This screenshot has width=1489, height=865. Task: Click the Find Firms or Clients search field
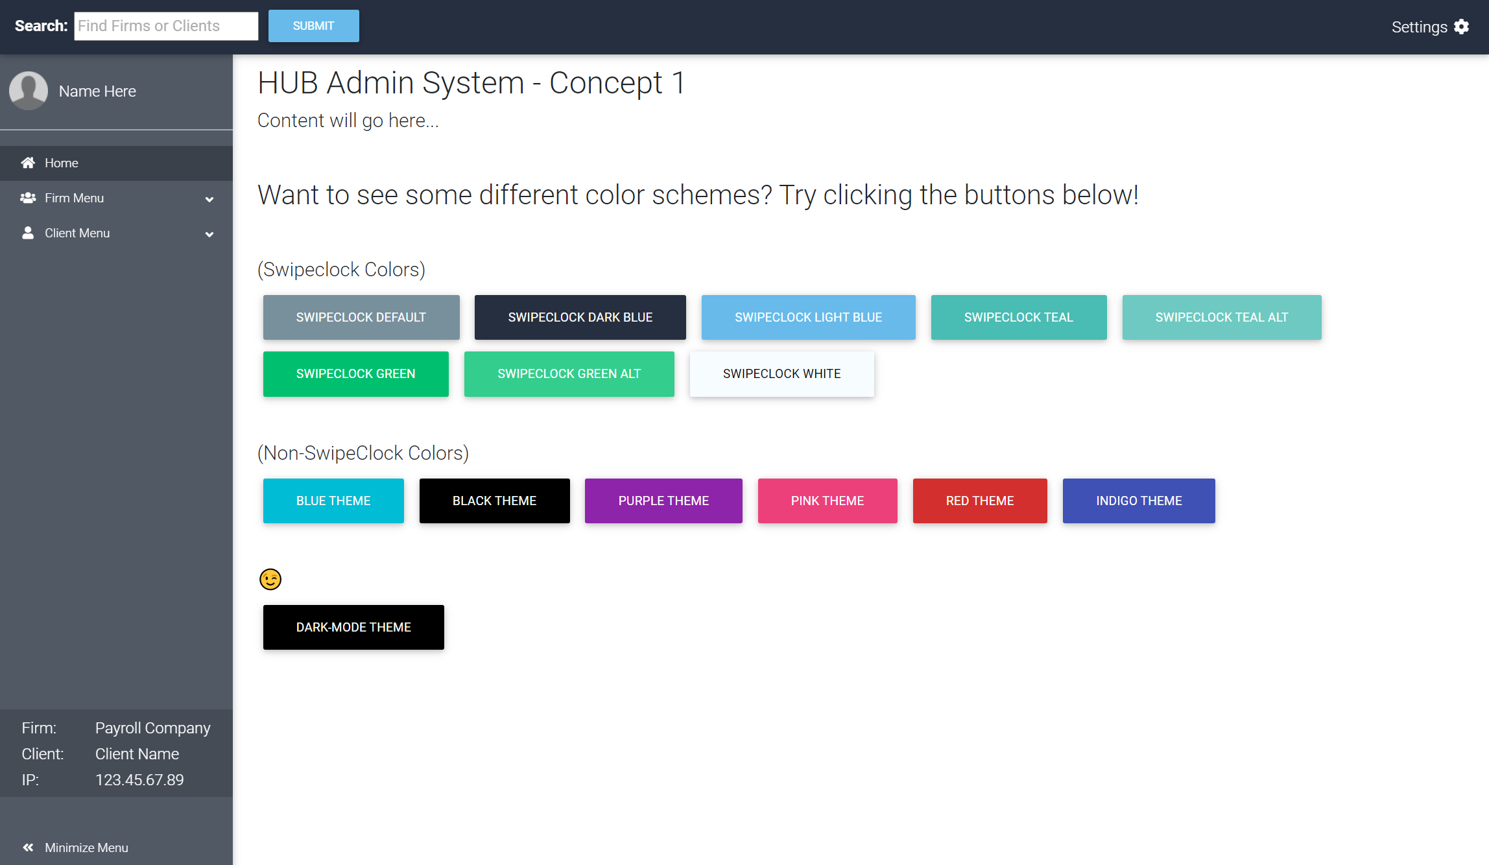coord(166,26)
